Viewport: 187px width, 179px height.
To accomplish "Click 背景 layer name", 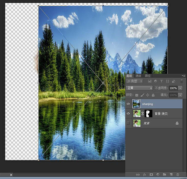I will (x=146, y=123).
